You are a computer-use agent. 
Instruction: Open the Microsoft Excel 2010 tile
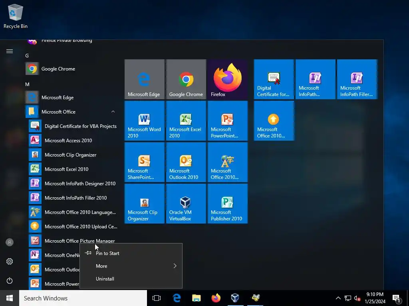tap(186, 121)
